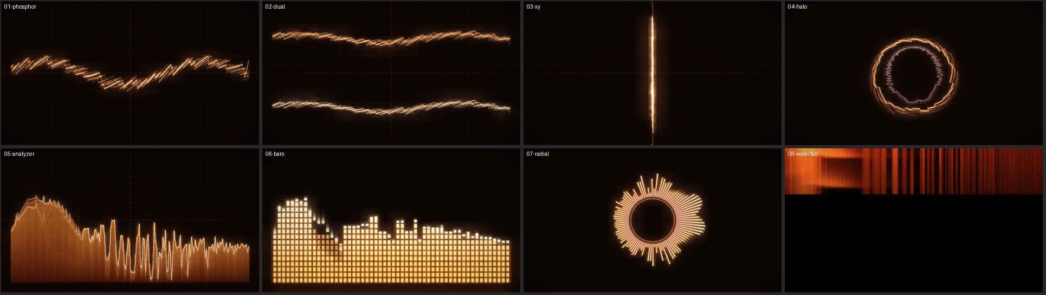Click the '03-xy' label
Screen dimensions: 1046x295
533,7
